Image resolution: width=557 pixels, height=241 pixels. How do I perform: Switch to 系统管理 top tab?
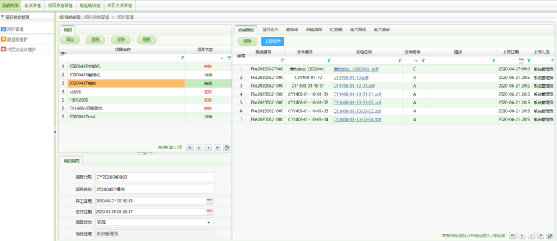pyautogui.click(x=33, y=5)
